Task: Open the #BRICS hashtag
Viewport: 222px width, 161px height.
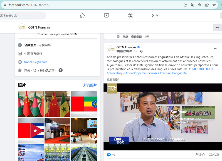Action: point(194,69)
